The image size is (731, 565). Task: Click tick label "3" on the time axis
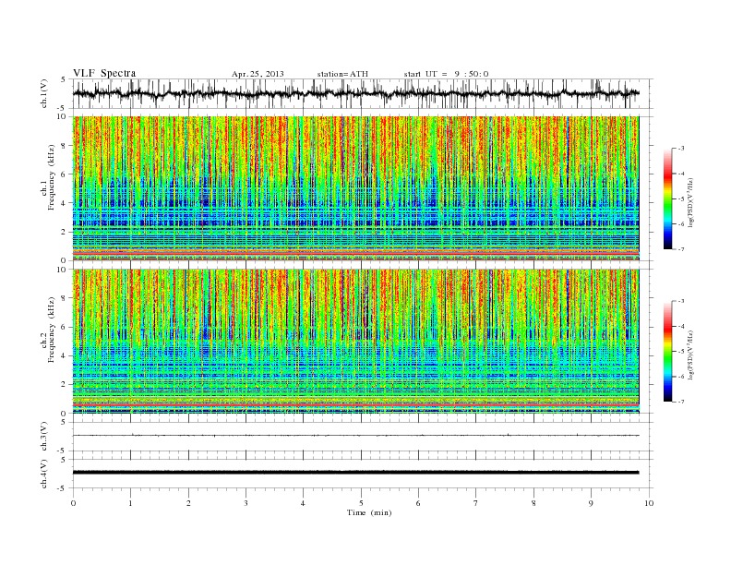tap(246, 503)
